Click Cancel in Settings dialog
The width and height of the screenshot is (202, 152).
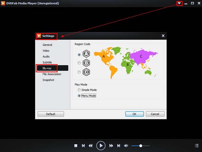[x=155, y=114]
